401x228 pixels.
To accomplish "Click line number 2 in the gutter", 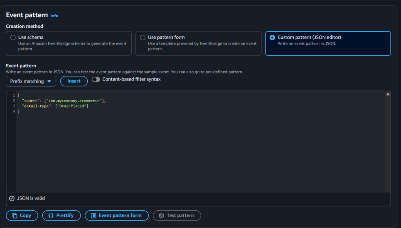I will [x=14, y=101].
